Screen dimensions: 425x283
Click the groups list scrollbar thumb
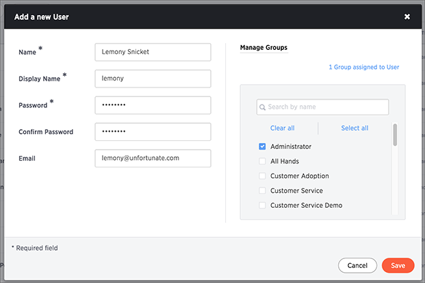(x=395, y=135)
